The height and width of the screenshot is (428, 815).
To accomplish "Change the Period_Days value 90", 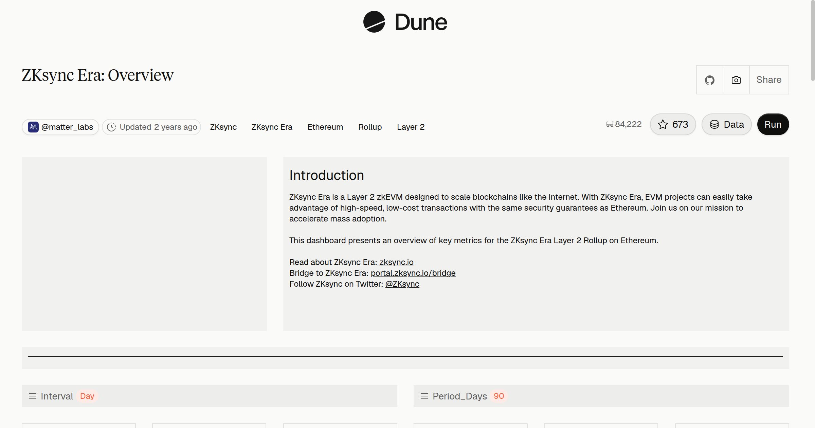I will (x=499, y=396).
